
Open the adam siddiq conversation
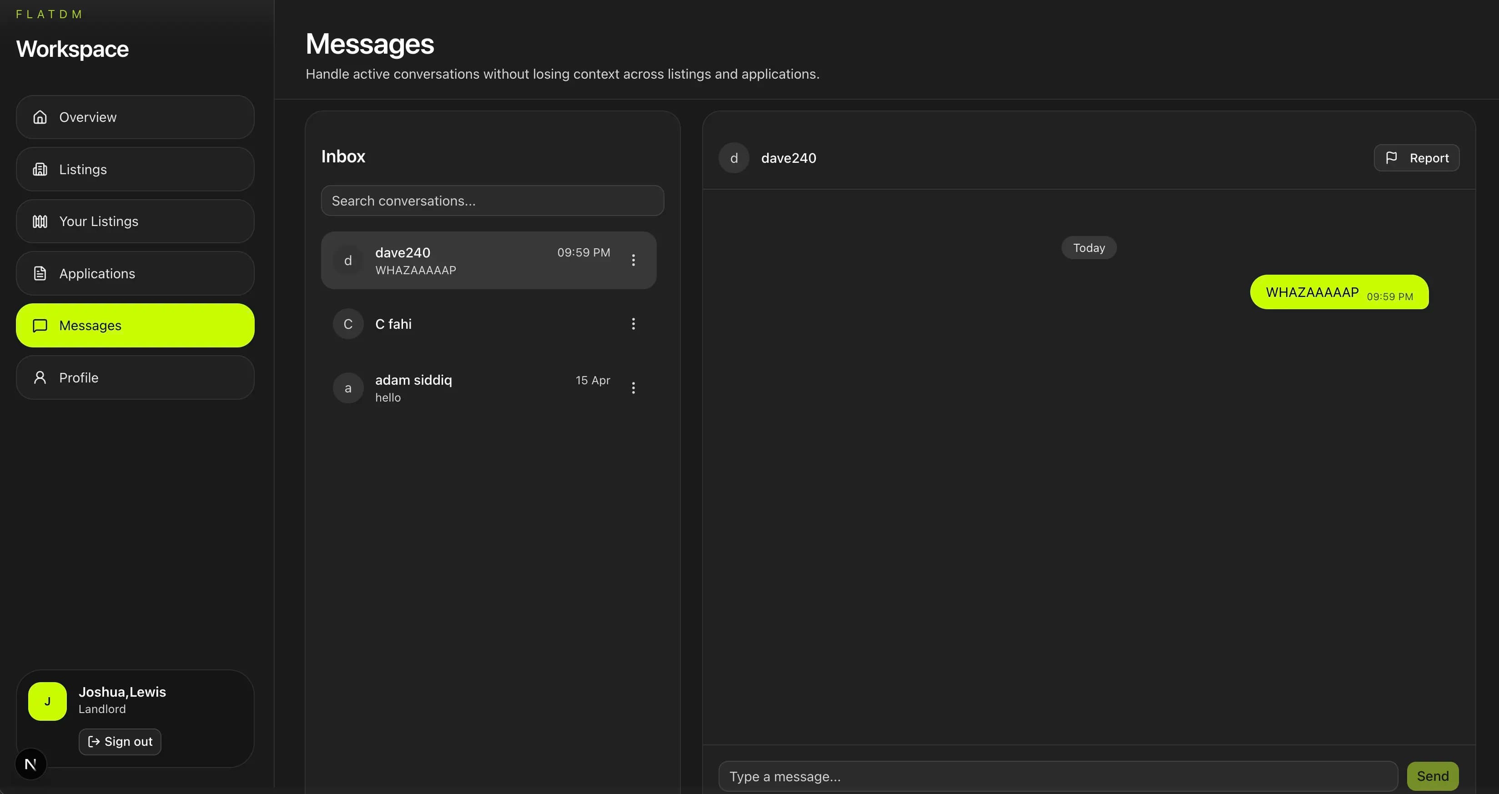pyautogui.click(x=489, y=388)
